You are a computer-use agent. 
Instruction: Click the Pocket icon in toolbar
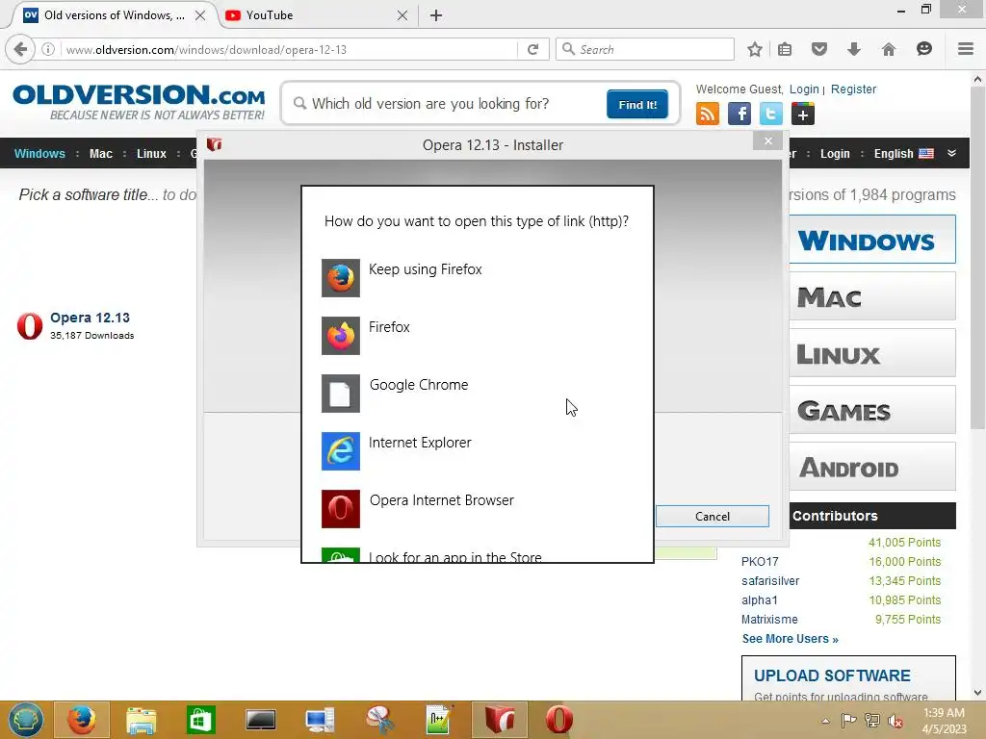[818, 49]
